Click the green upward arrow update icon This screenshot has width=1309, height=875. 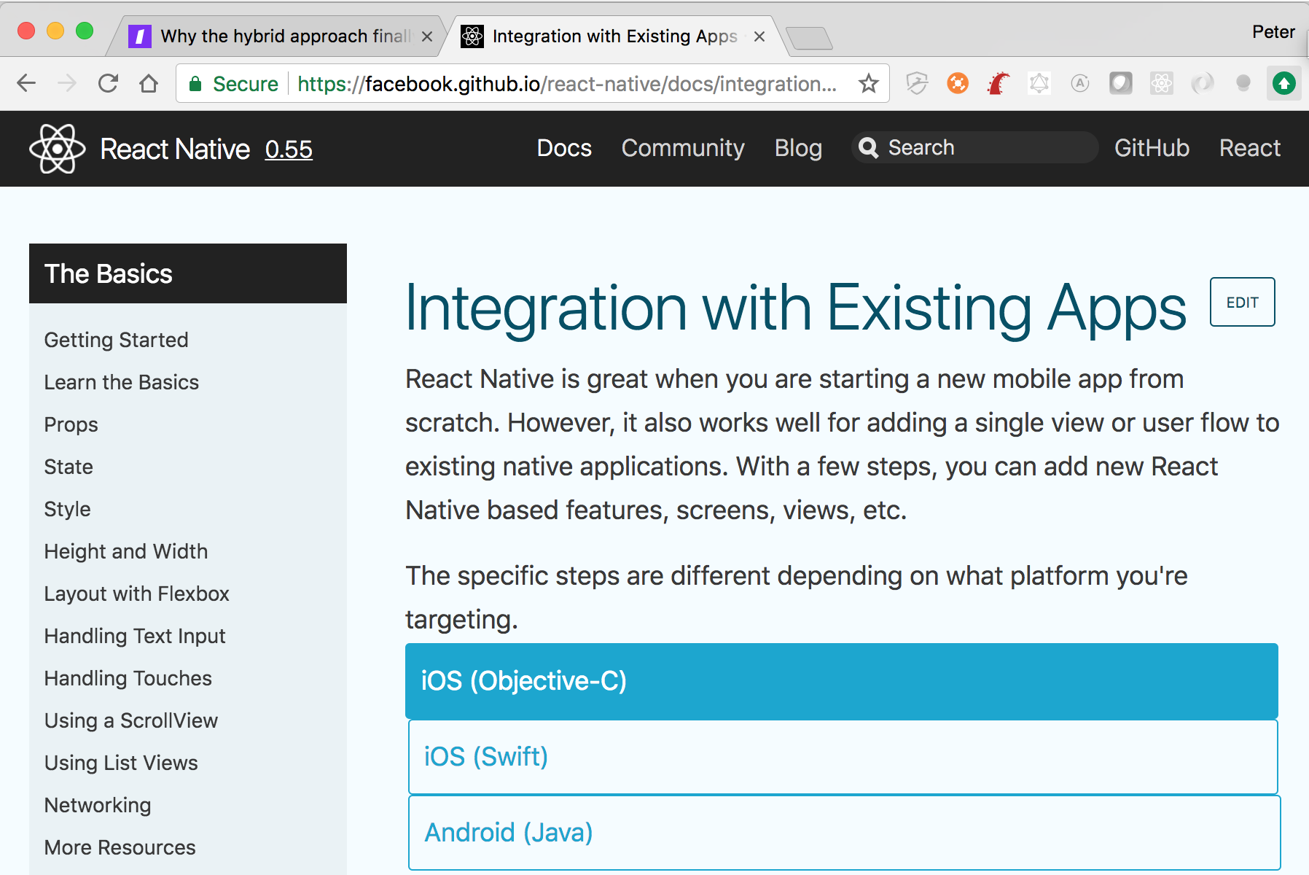[x=1284, y=84]
